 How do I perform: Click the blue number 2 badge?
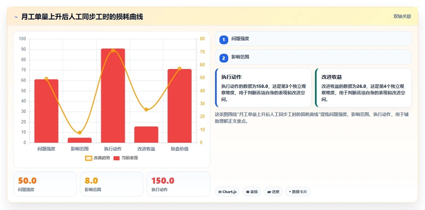point(224,58)
